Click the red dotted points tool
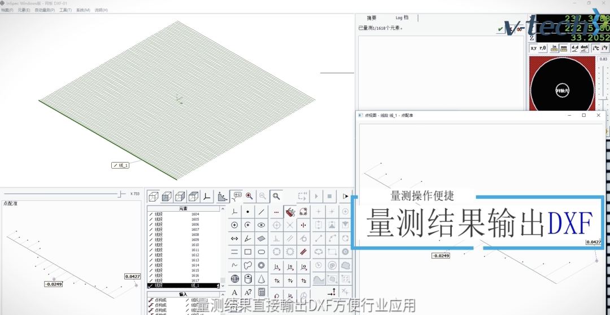Image resolution: width=610 pixels, height=315 pixels. 277,212
